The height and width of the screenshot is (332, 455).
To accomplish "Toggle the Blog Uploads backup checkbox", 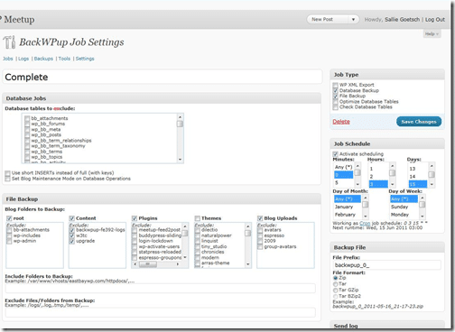I will (260, 218).
